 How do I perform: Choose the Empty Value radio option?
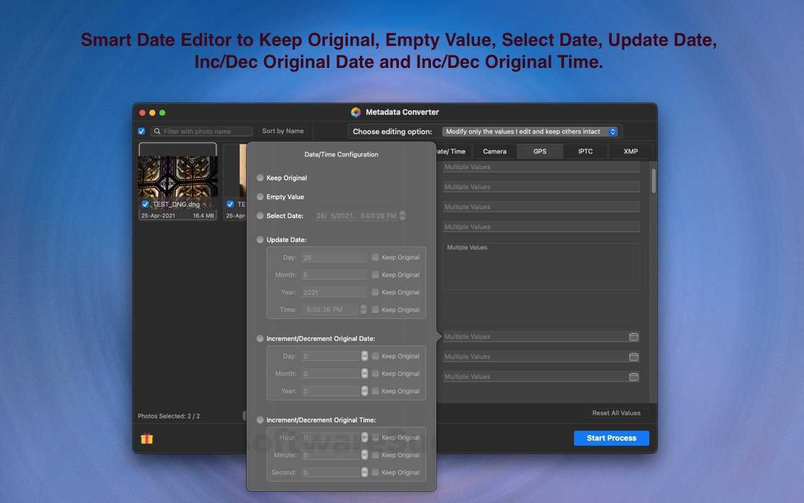(260, 197)
